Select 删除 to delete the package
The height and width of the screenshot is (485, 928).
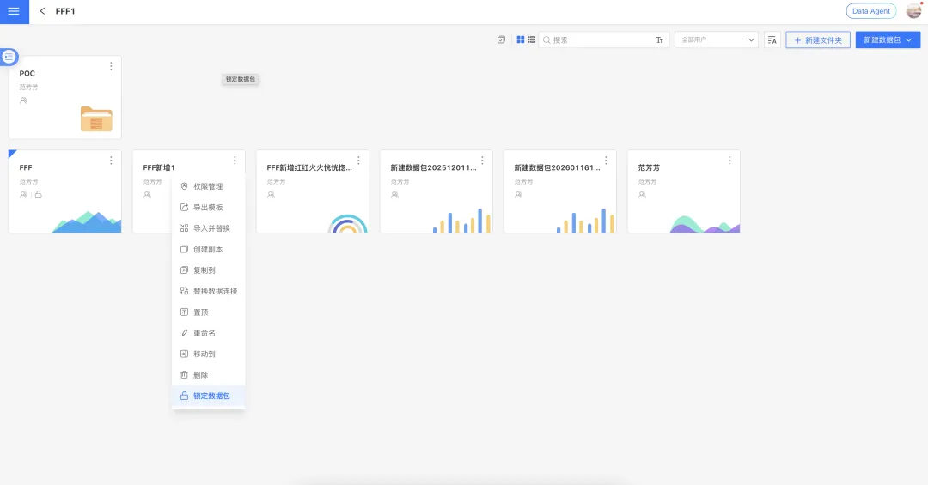tap(208, 375)
